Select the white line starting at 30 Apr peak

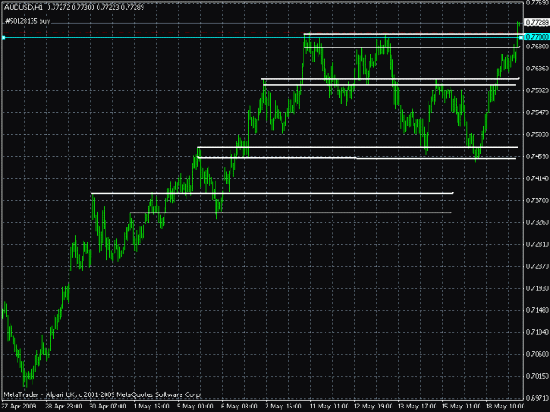272,193
